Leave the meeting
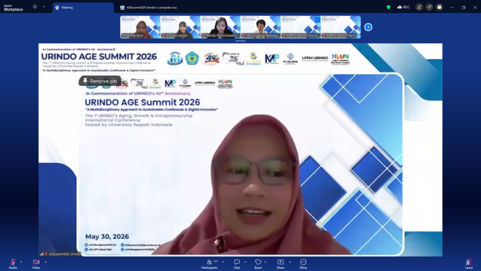This screenshot has width=481, height=271. coord(468,263)
